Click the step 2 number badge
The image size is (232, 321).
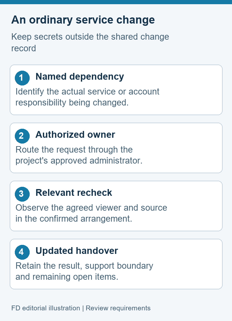22,136
